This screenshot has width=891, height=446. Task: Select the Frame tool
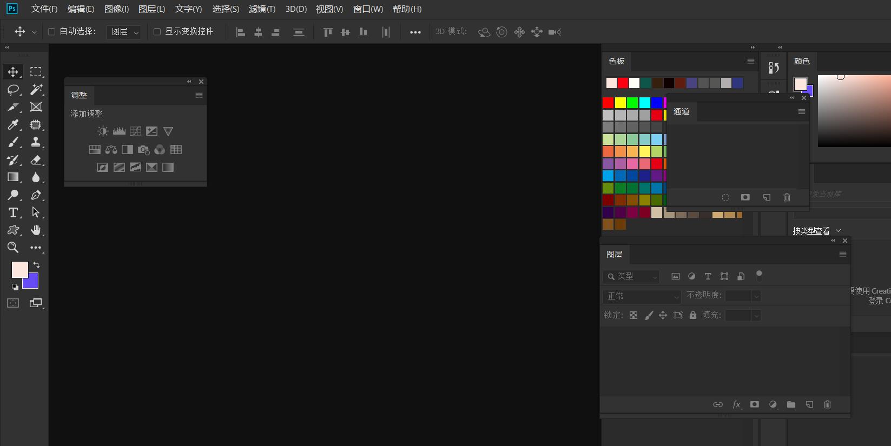point(36,107)
